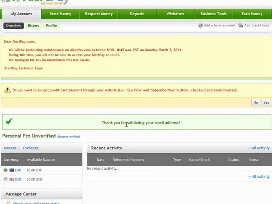Screen dimensions: 272x204
Task: Open the Withdraw tab
Action: tap(175, 14)
